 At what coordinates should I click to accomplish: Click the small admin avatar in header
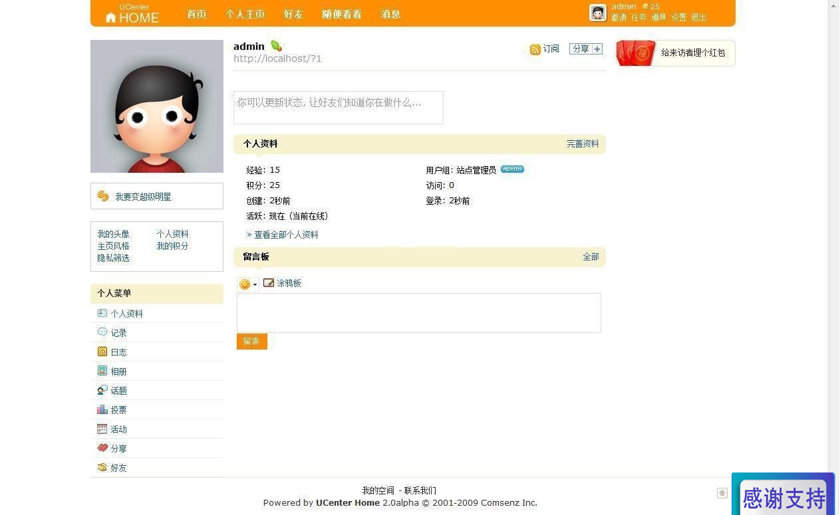(x=598, y=13)
